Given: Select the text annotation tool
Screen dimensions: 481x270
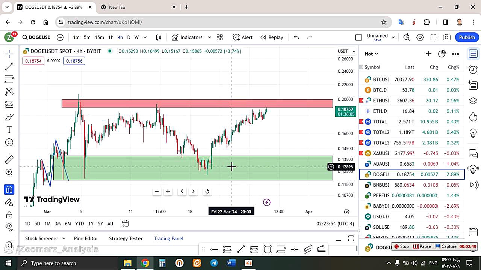Looking at the screenshot, I should 9,130.
